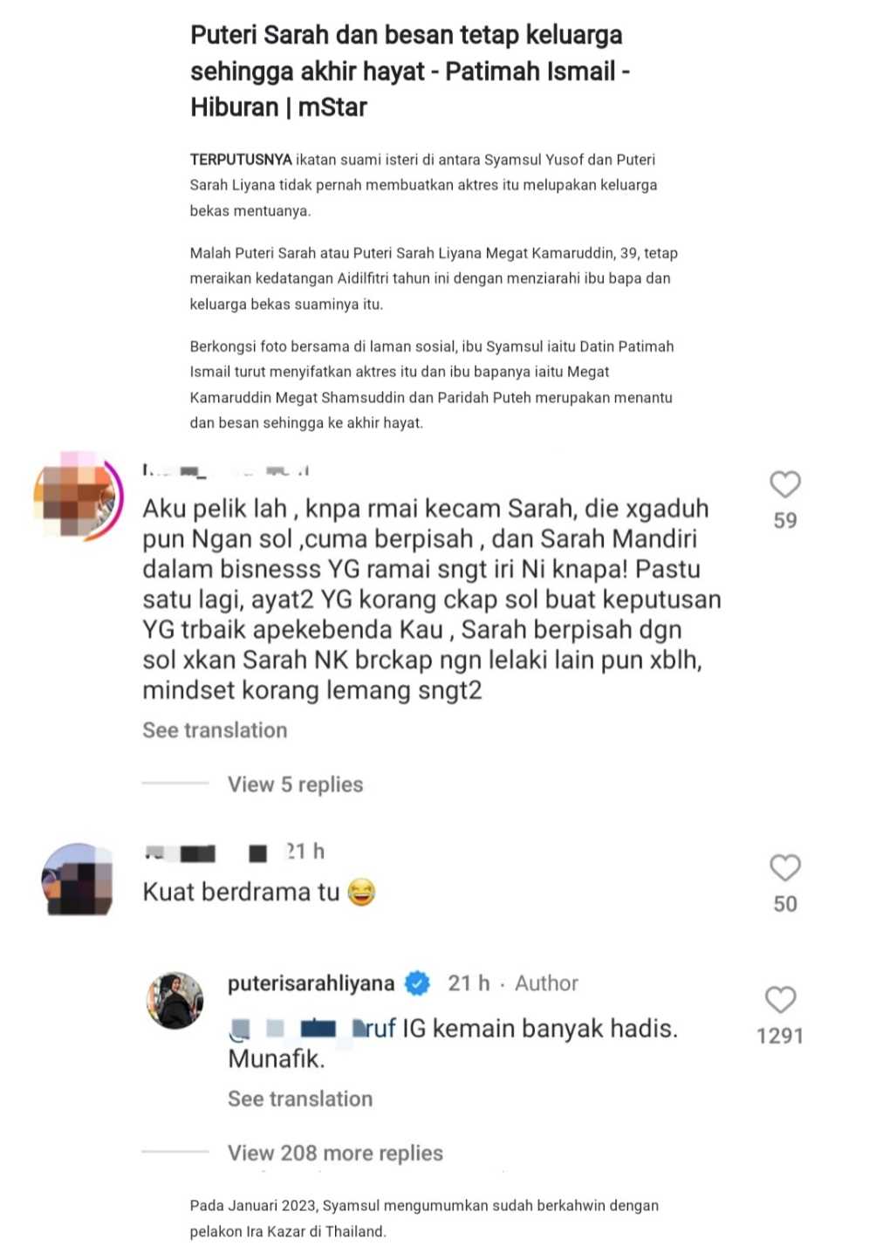
Task: Open the second commenter's blurred avatar
Action: (78, 880)
